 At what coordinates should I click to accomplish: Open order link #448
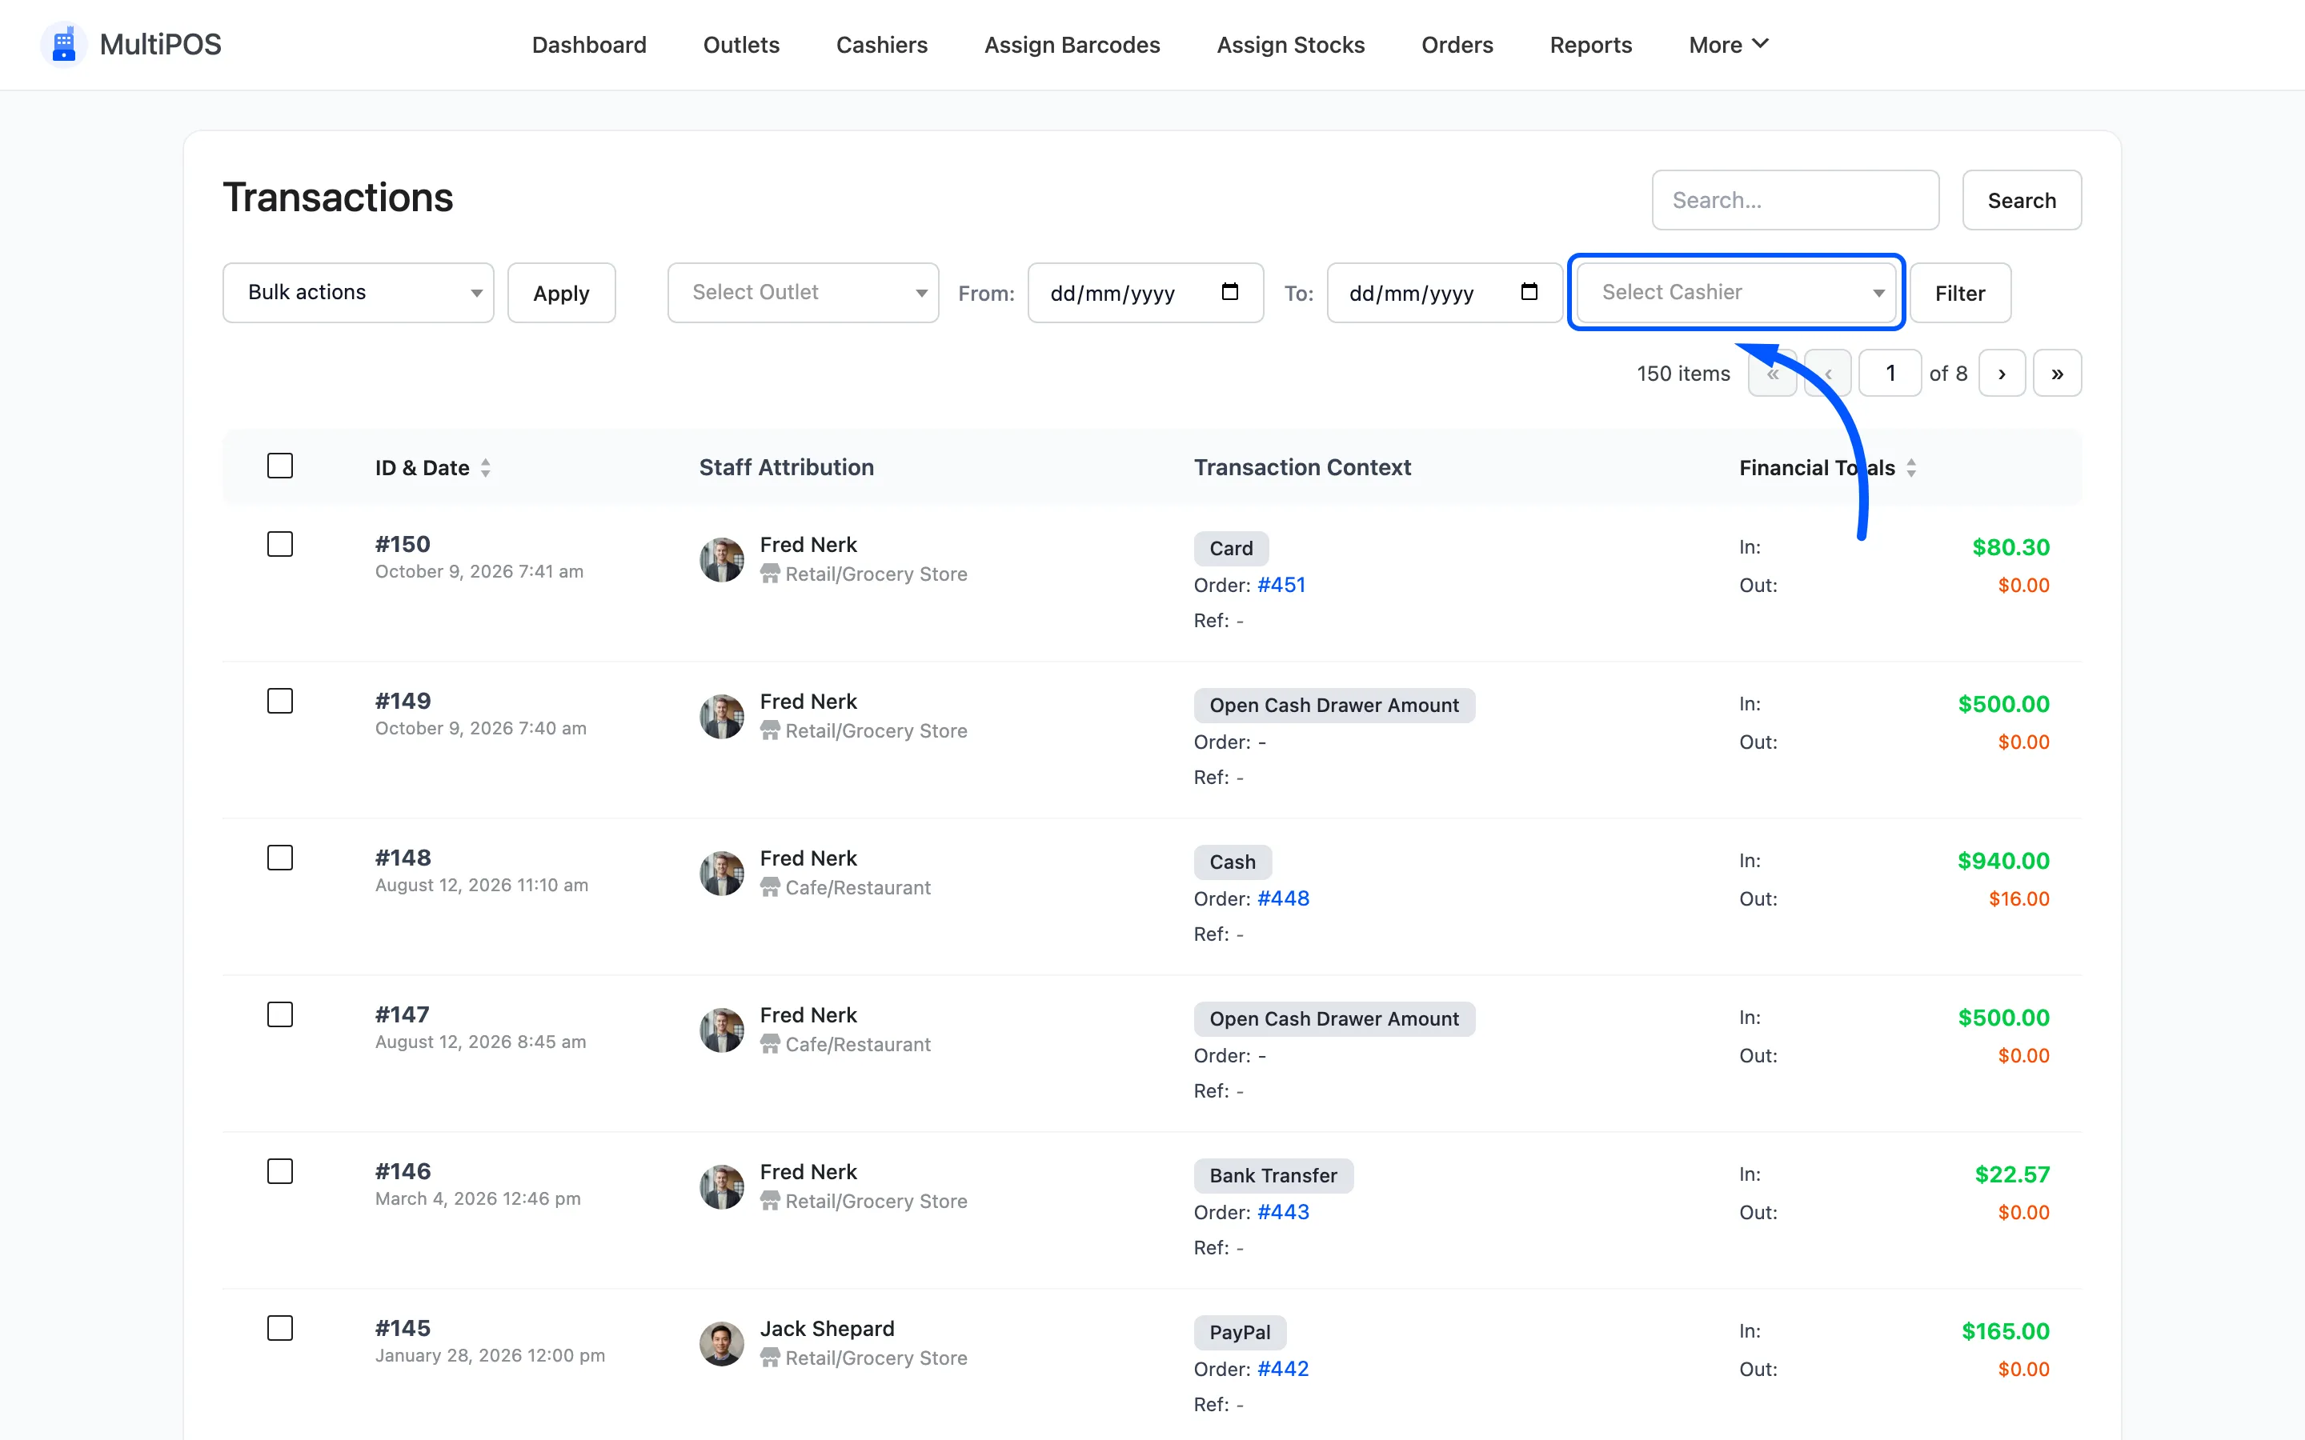coord(1283,898)
